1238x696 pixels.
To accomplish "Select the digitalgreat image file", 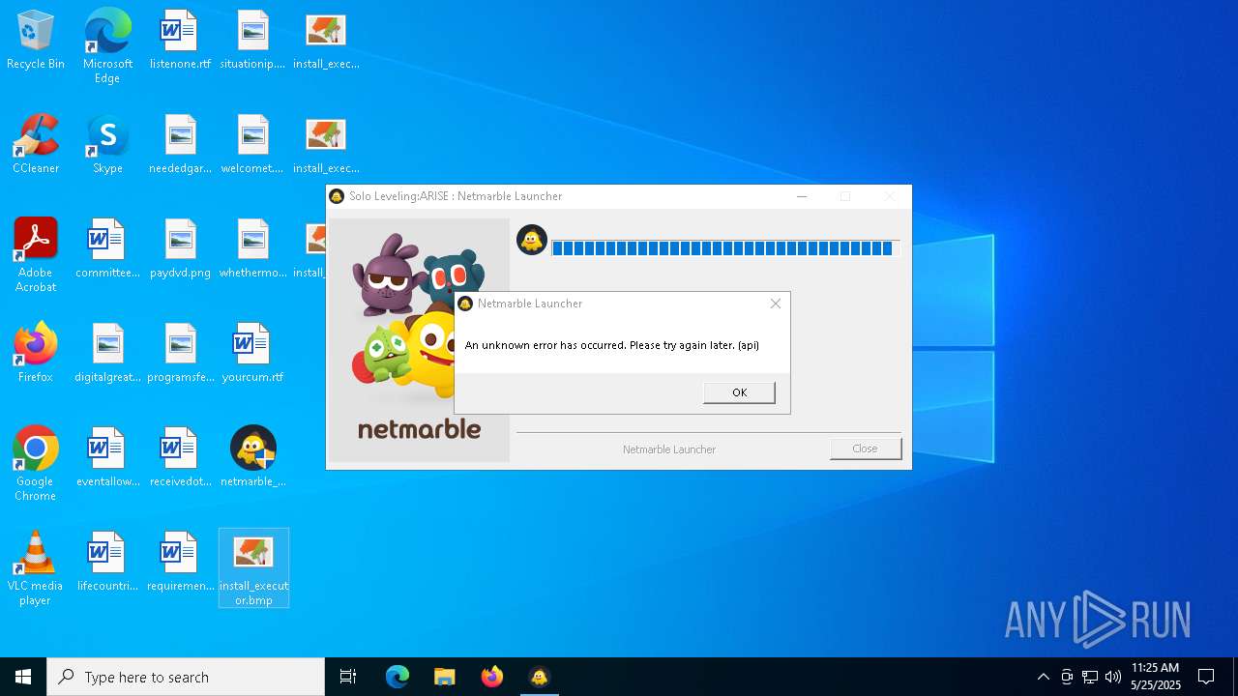I will pos(107,354).
